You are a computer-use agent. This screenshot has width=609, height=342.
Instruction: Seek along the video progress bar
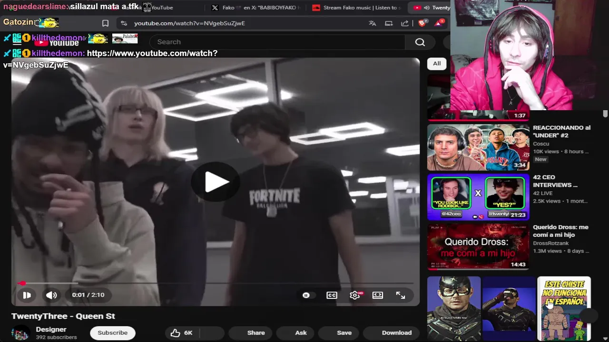216,284
